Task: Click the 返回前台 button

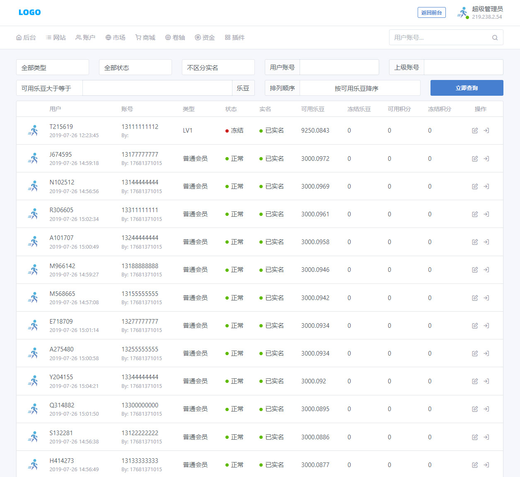Action: coord(432,12)
